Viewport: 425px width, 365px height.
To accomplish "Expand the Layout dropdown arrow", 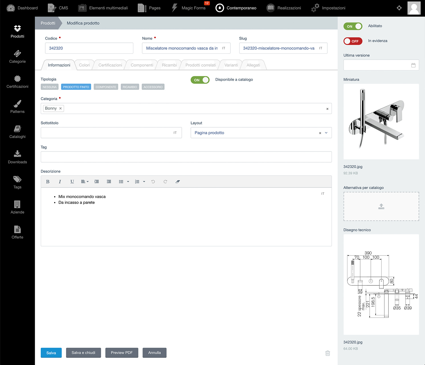I will click(326, 133).
